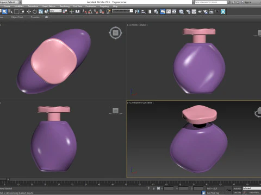Image resolution: width=261 pixels, height=195 pixels.
Task: Open the Create menu
Action: point(7,6)
